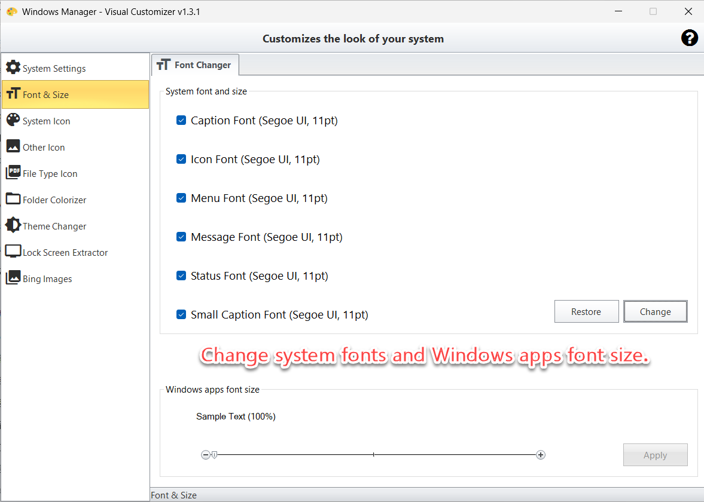Click the File Type Icon PDF icon
704x502 pixels.
[13, 172]
